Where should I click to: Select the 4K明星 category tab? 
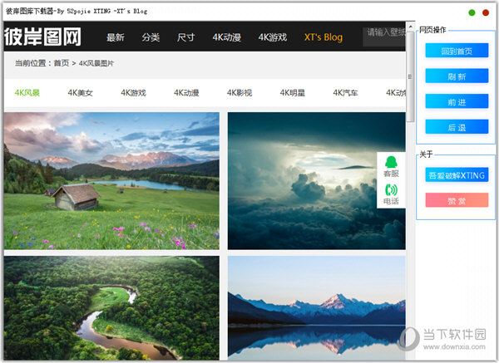pyautogui.click(x=293, y=93)
